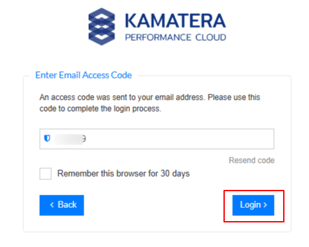Click the left chevron on Back button
This screenshot has width=309, height=247.
click(52, 205)
